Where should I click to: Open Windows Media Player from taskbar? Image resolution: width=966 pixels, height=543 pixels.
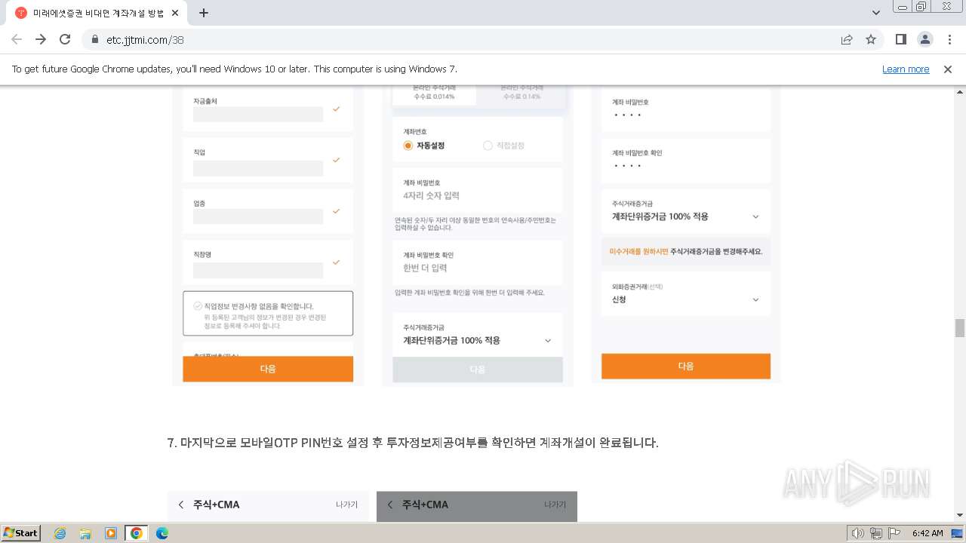pyautogui.click(x=111, y=533)
